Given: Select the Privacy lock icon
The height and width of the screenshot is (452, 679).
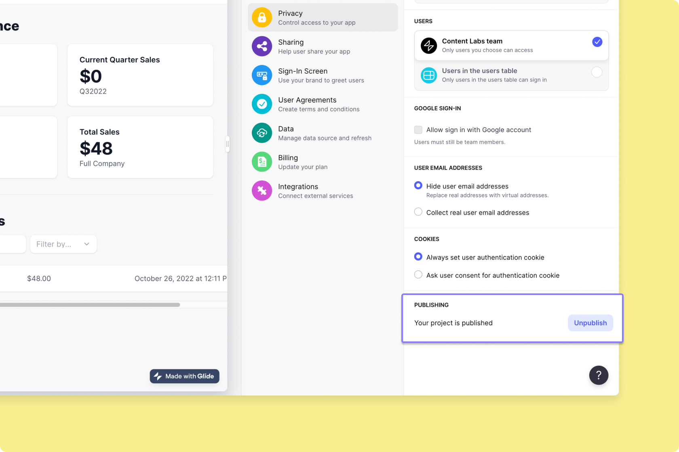Looking at the screenshot, I should pos(262,17).
